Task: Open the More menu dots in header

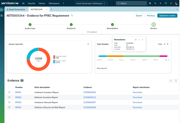Action: [177, 9]
